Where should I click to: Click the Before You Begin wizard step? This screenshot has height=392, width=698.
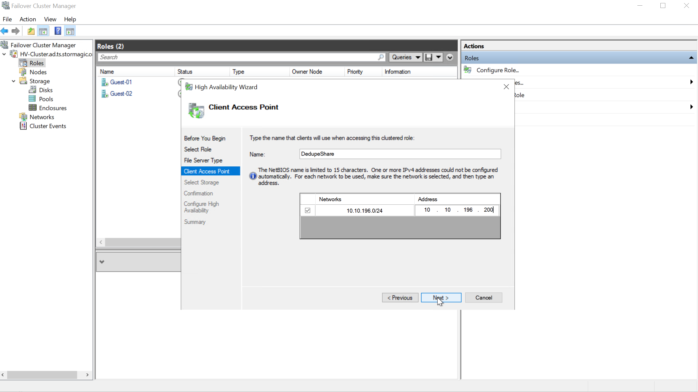(204, 138)
